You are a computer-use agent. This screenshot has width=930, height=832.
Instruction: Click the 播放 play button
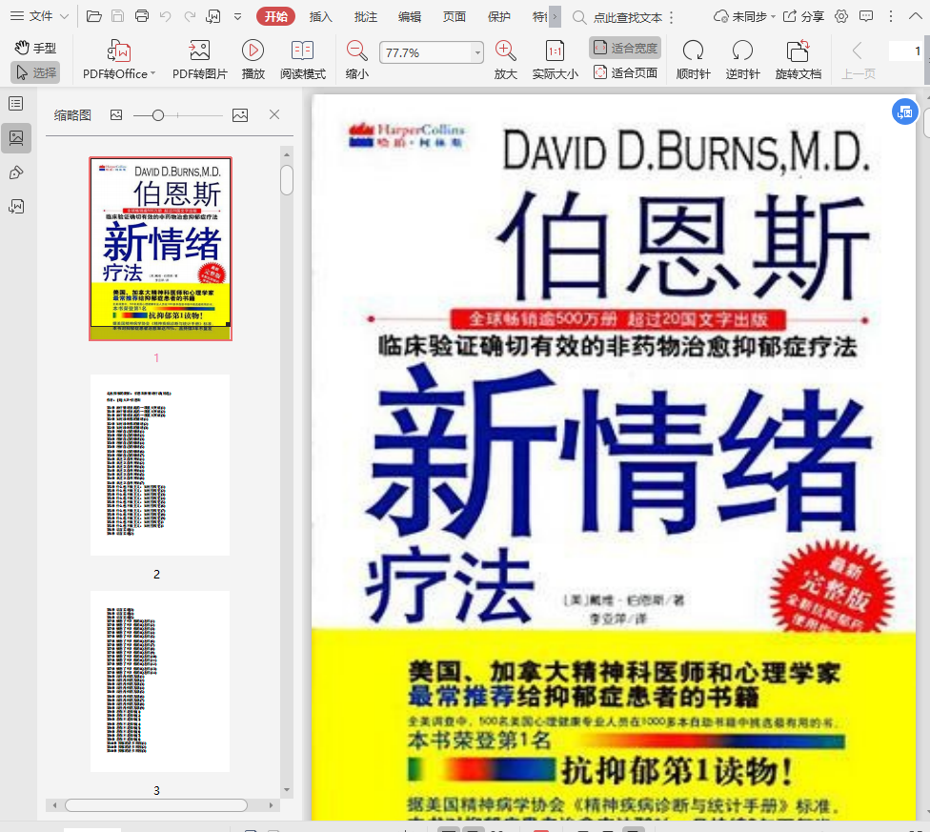pos(253,59)
